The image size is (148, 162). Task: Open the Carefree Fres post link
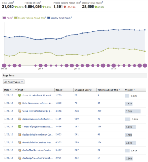click(38, 142)
